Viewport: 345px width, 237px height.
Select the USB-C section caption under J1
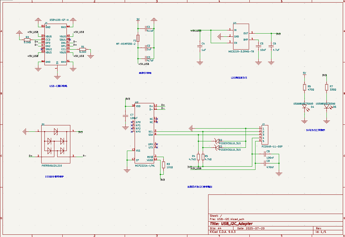(x=58, y=86)
